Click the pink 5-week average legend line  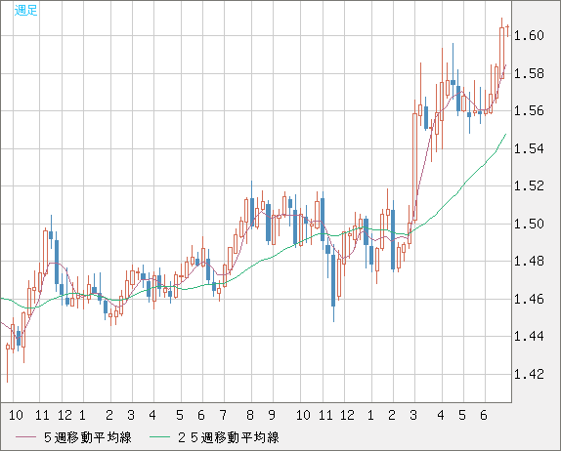pyautogui.click(x=26, y=437)
